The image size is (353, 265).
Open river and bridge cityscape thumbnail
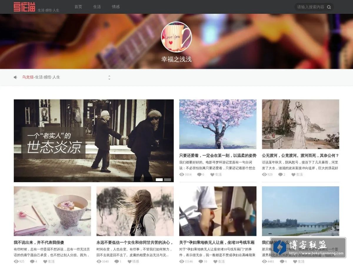pyautogui.click(x=301, y=211)
